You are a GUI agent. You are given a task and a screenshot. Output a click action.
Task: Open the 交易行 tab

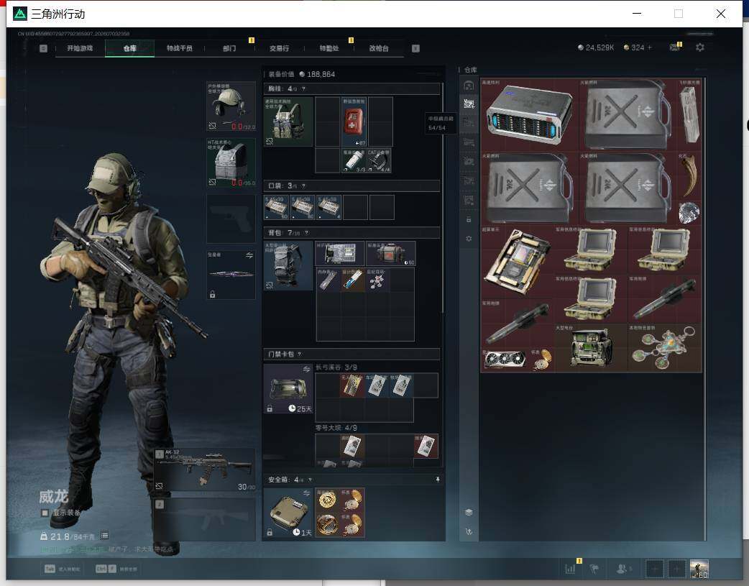tap(279, 48)
